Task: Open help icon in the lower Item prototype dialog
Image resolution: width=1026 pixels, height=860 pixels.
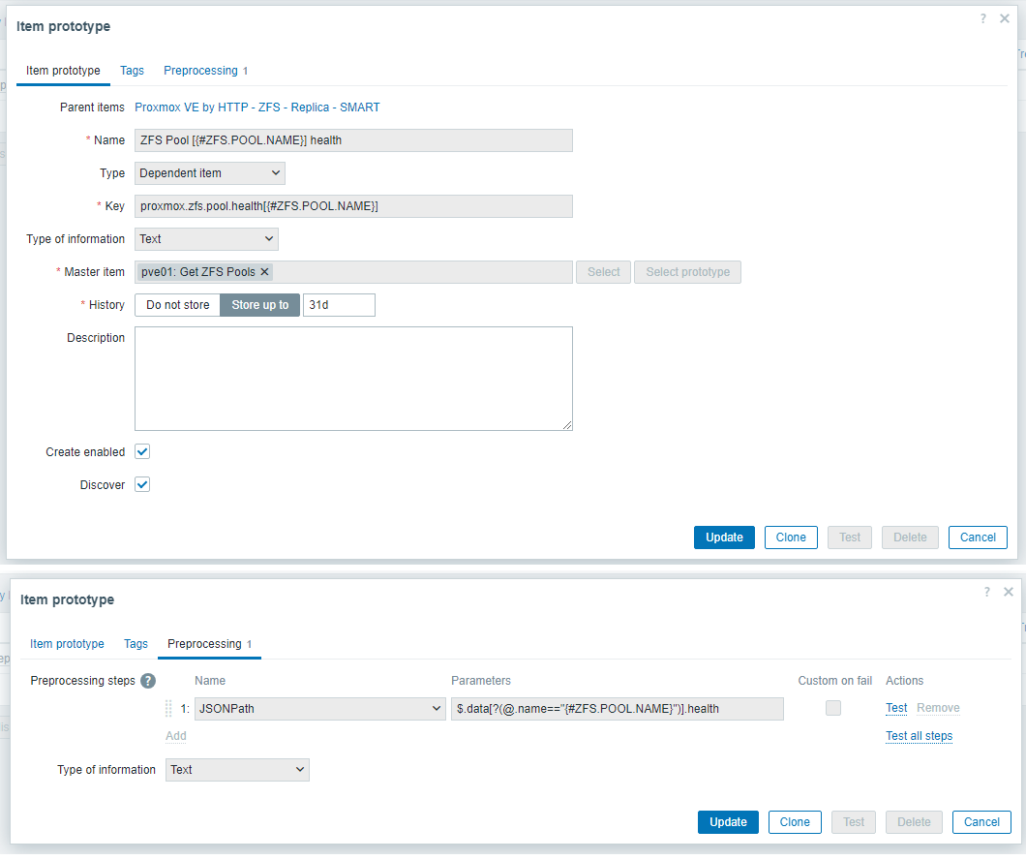Action: click(x=986, y=591)
